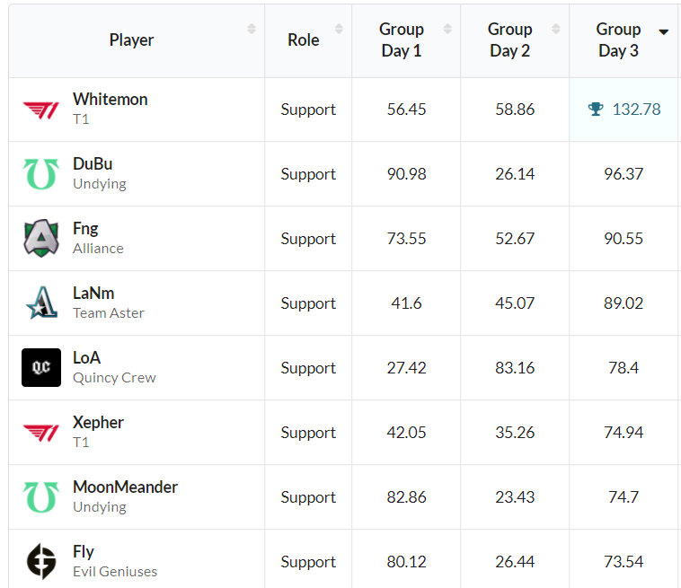The width and height of the screenshot is (681, 588).
Task: Sort by Group Day 1 column arrows
Action: coord(447,30)
